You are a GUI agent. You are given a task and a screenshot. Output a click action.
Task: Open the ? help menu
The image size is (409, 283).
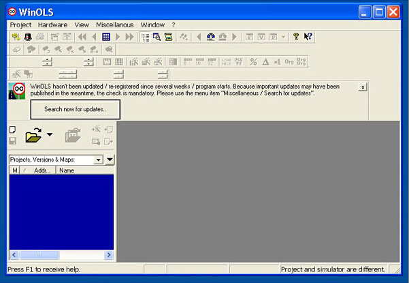point(174,25)
